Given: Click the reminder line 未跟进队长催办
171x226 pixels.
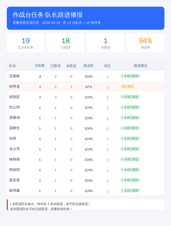Looking at the screenshot, I should 50,204.
